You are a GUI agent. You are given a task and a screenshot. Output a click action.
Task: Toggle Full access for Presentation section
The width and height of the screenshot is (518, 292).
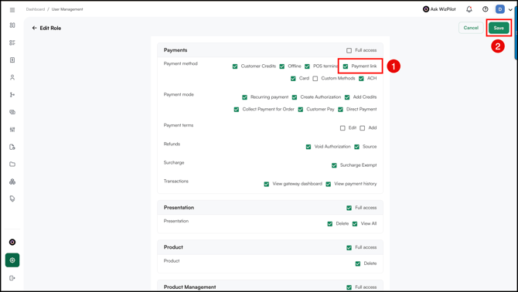[349, 208]
